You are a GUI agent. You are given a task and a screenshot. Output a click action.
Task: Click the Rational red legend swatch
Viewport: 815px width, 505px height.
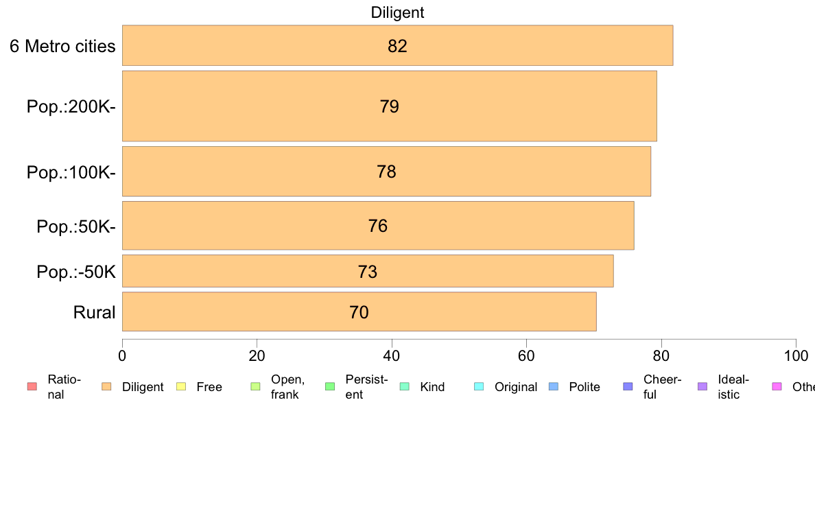32,386
